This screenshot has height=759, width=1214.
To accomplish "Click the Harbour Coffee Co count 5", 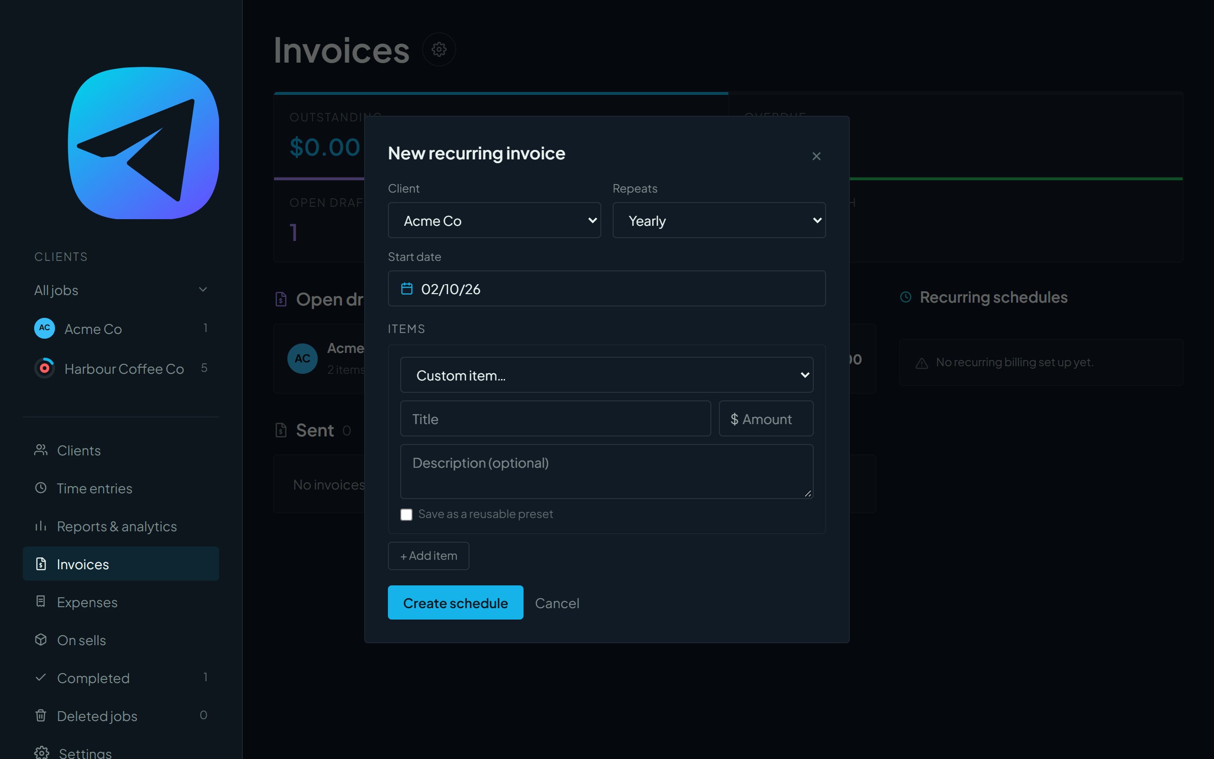I will (x=204, y=368).
